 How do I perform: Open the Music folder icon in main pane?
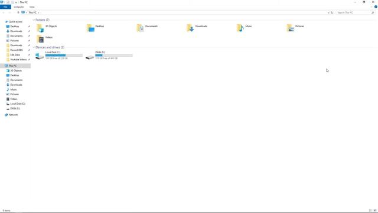240,28
